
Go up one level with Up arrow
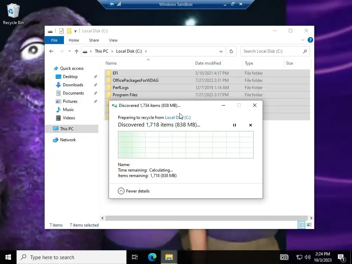pyautogui.click(x=77, y=52)
